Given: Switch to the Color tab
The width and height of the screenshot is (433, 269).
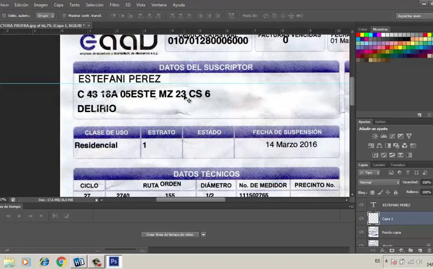Looking at the screenshot, I should [x=363, y=29].
